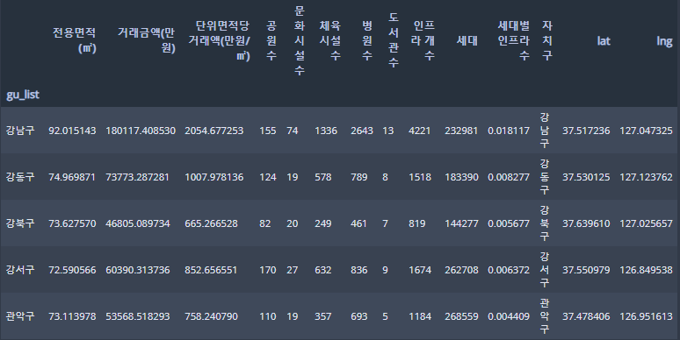Click 관악구 latitude 37.478406
The width and height of the screenshot is (680, 340).
586,316
